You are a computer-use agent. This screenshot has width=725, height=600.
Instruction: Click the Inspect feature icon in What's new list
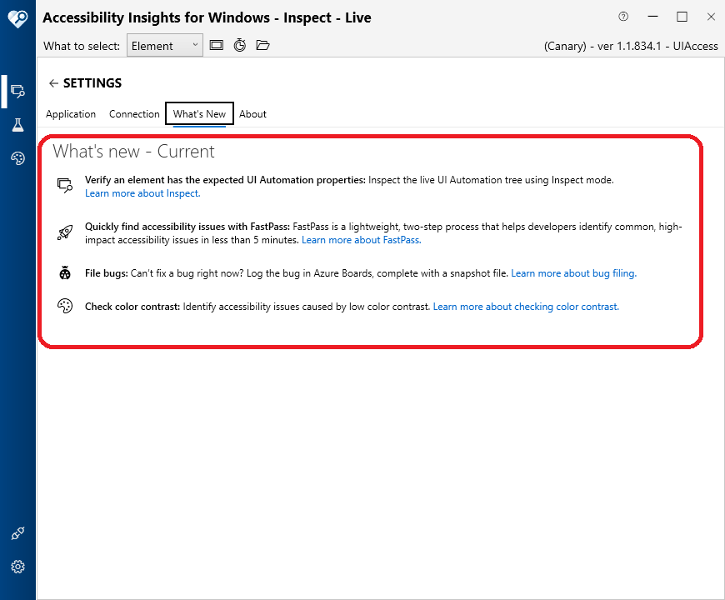(65, 185)
